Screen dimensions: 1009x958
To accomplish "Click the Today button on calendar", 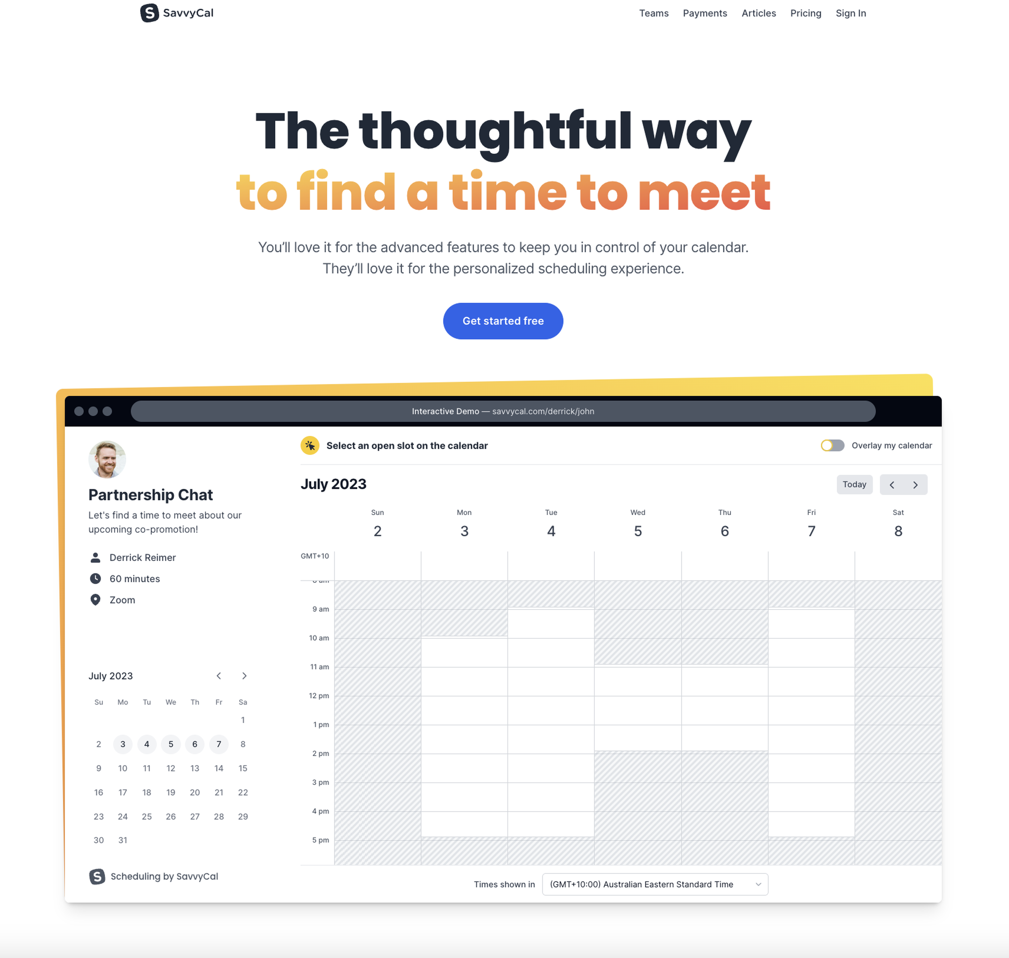I will (x=854, y=484).
